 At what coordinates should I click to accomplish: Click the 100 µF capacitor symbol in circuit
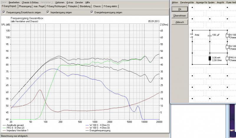pos(209,35)
